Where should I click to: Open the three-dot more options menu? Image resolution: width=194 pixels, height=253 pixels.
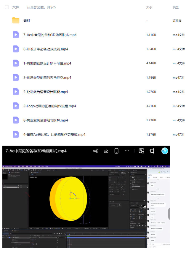point(127,151)
